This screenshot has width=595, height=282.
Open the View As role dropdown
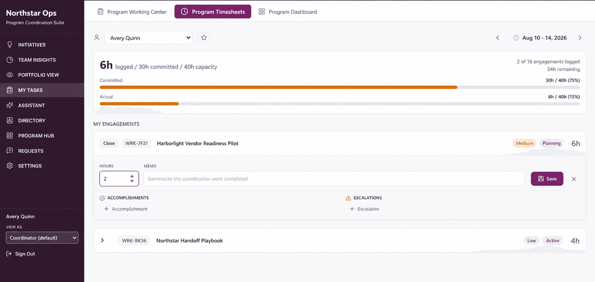(42, 238)
